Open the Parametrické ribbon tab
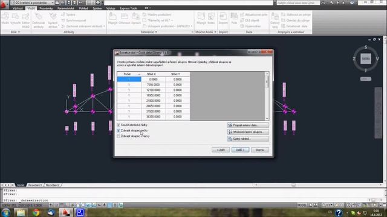Screen dimensions: 387x217 point(66,8)
